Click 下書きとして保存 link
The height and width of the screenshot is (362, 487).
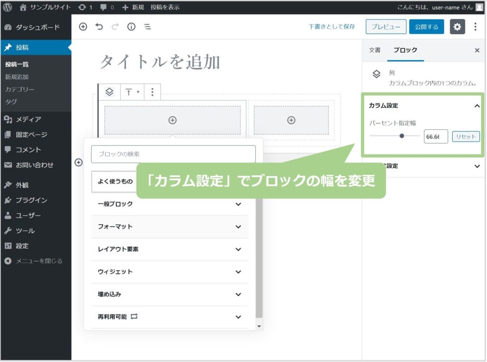[x=331, y=27]
